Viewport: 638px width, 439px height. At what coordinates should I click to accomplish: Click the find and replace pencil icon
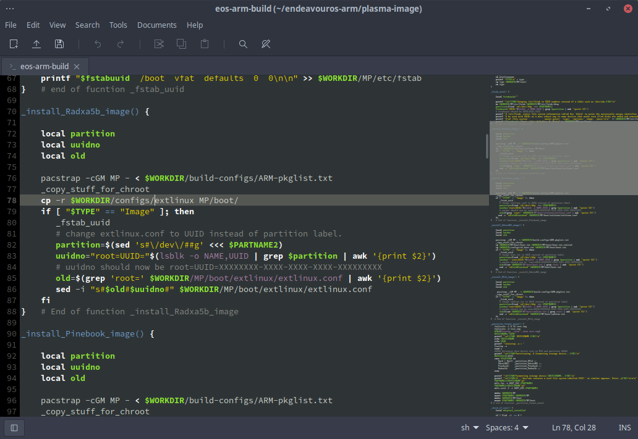tap(266, 44)
